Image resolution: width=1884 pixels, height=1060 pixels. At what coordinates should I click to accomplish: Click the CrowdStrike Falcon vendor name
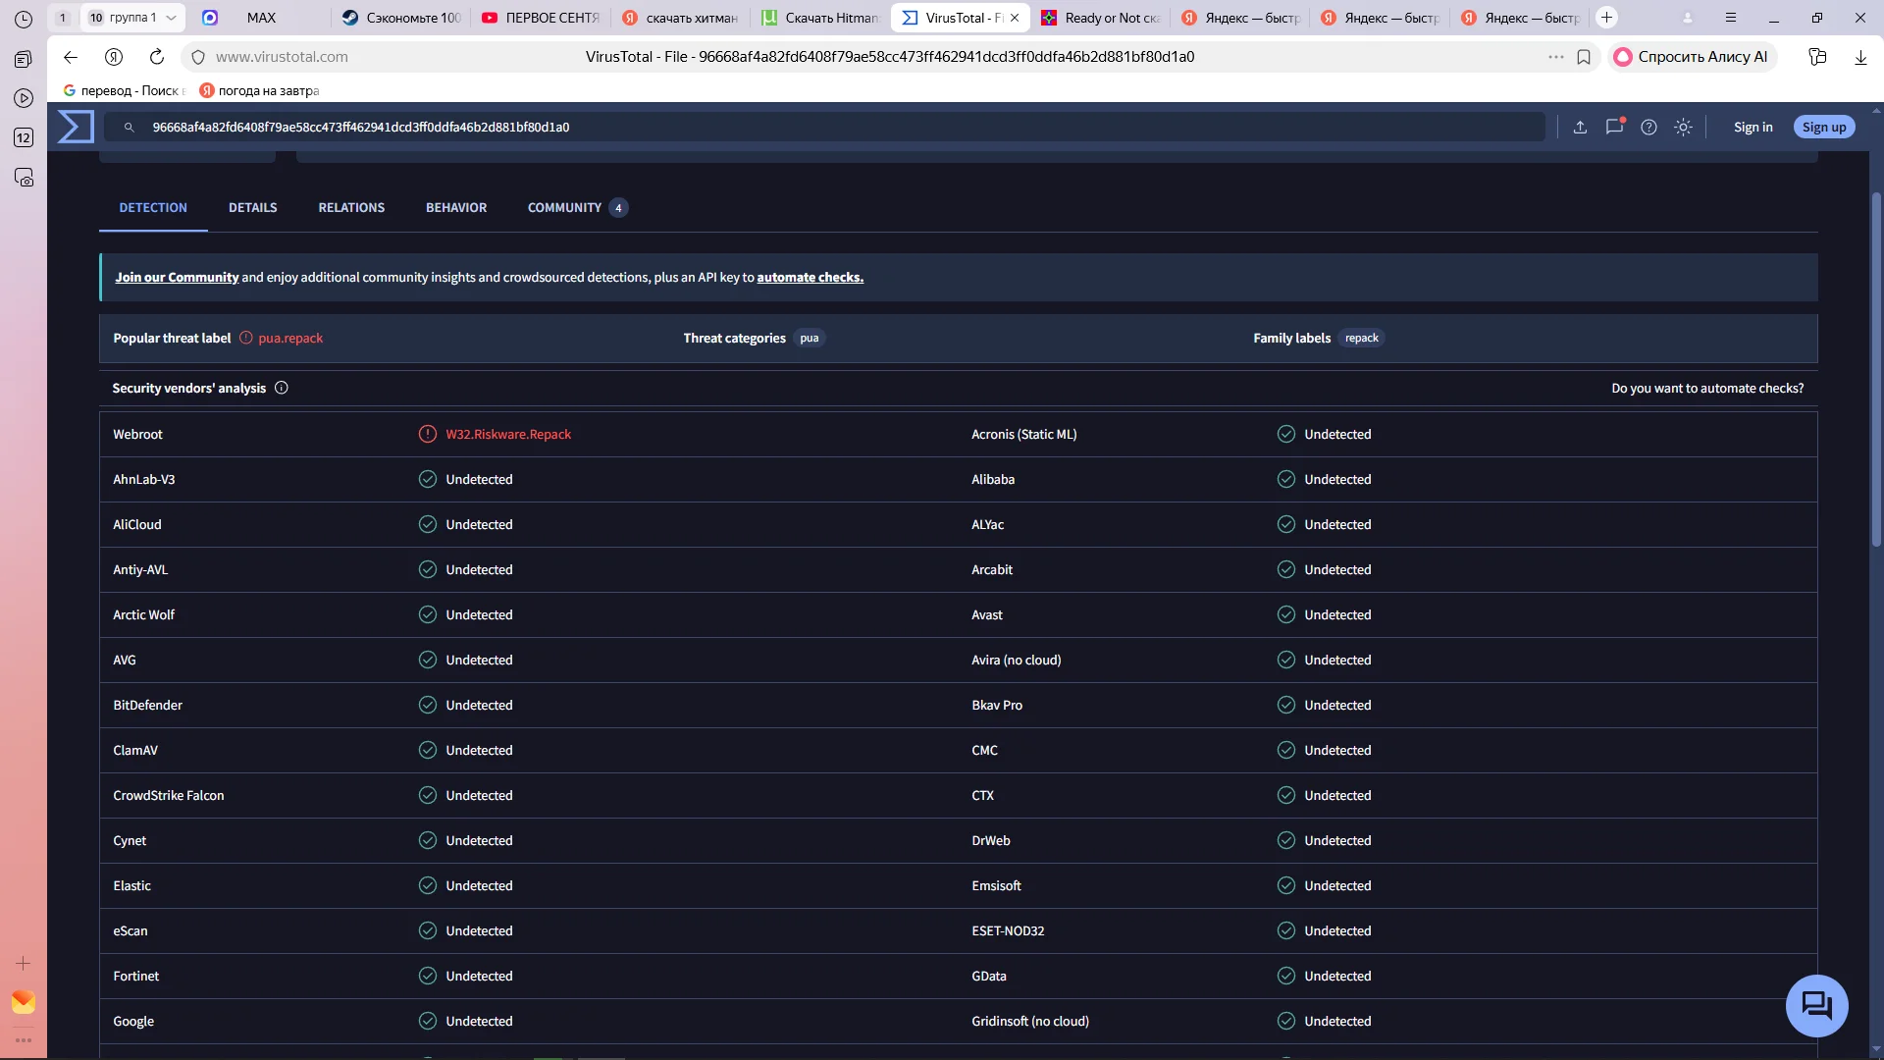(x=169, y=795)
